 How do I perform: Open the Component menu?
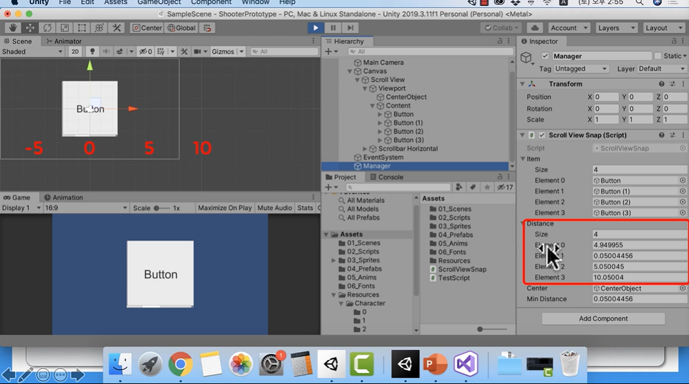211,2
